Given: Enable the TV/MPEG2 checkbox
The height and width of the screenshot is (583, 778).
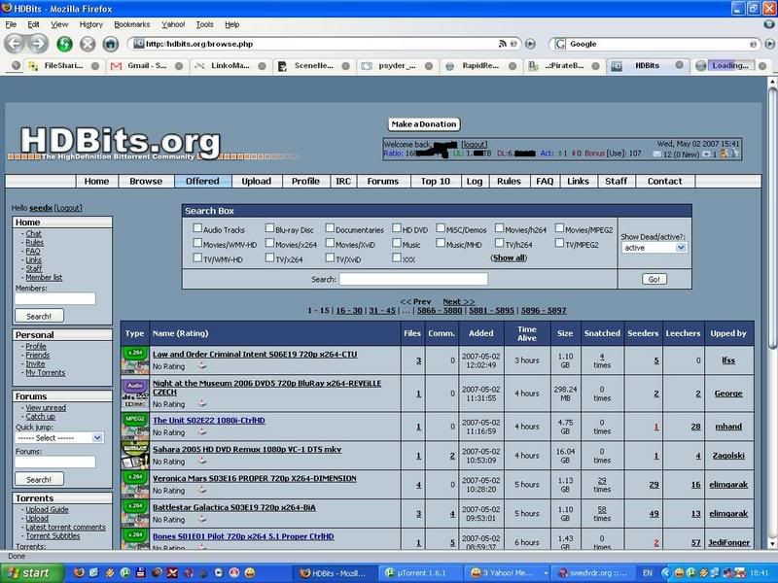Looking at the screenshot, I should [x=560, y=243].
